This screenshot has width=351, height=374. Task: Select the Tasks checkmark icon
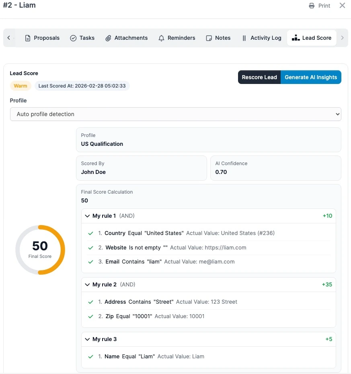[x=73, y=38]
